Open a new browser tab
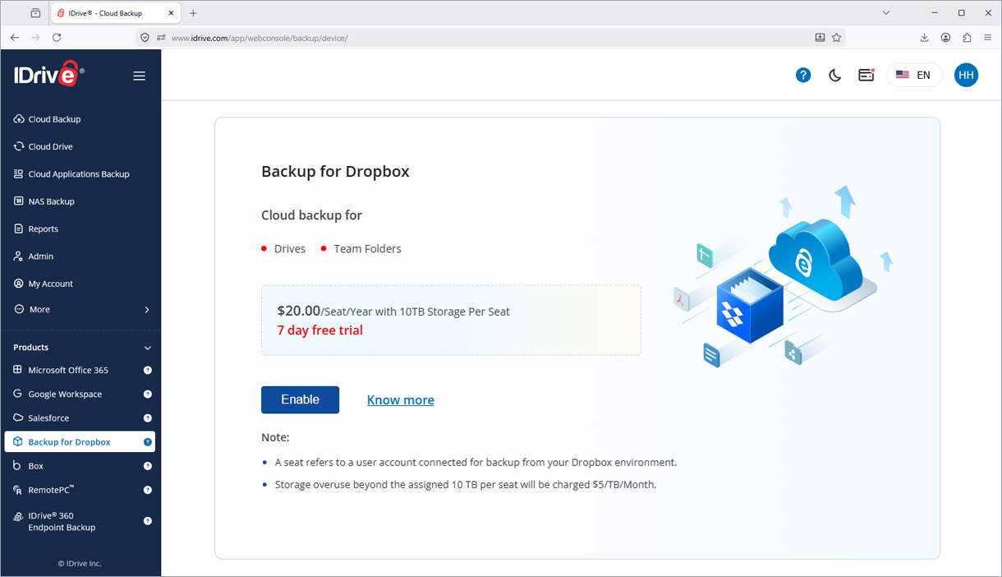 pos(193,13)
